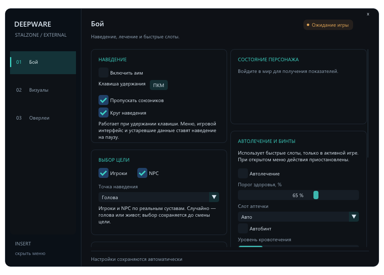The height and width of the screenshot is (275, 384).
Task: Toggle the NPC target checkbox
Action: click(142, 173)
